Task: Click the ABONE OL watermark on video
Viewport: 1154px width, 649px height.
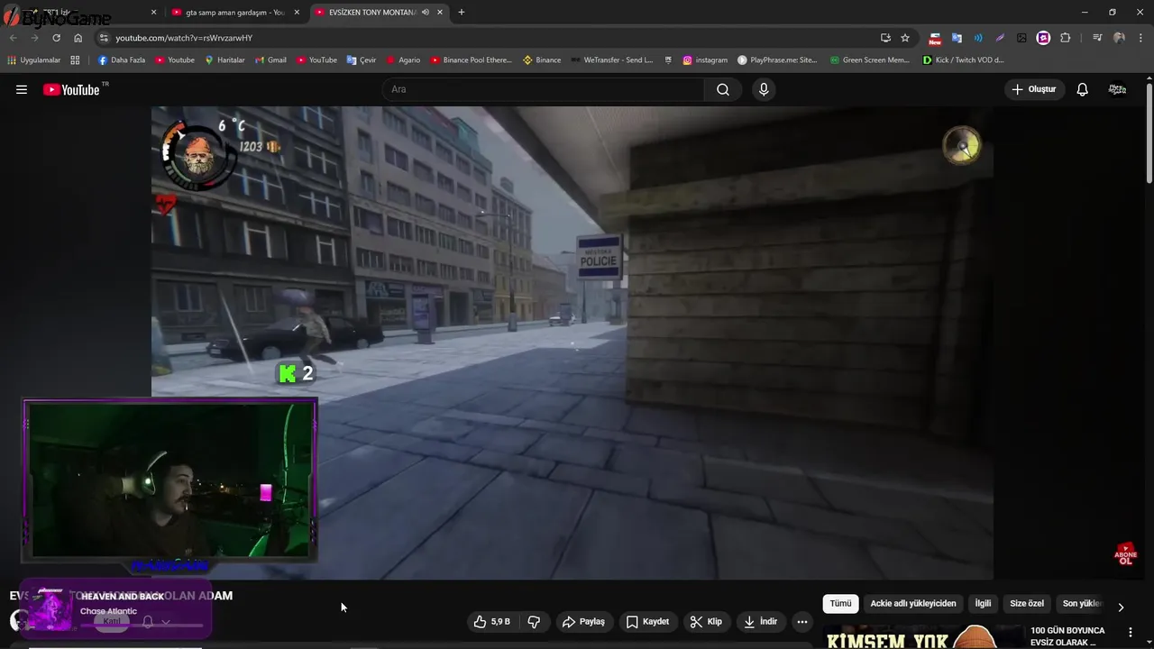Action: (x=1125, y=554)
